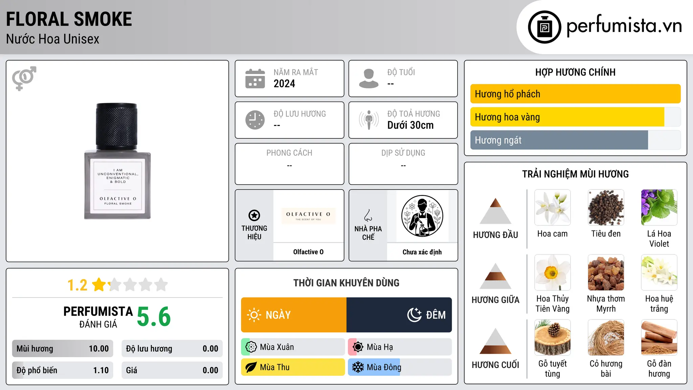Click the gold filled rating star
693x390 pixels.
[99, 285]
